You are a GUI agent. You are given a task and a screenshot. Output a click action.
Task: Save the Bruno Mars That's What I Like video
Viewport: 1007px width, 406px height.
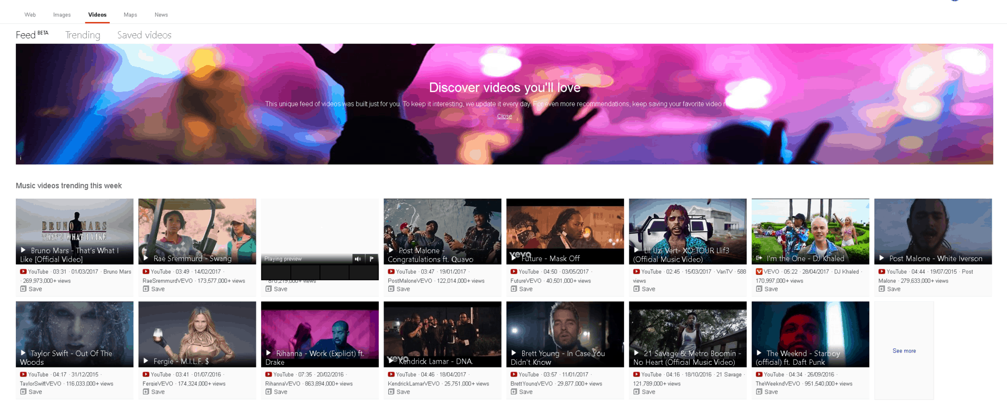point(31,289)
